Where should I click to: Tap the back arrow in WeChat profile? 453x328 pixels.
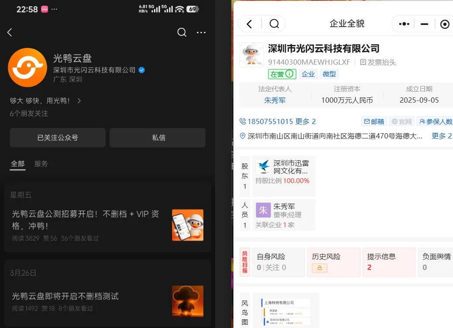click(x=10, y=32)
